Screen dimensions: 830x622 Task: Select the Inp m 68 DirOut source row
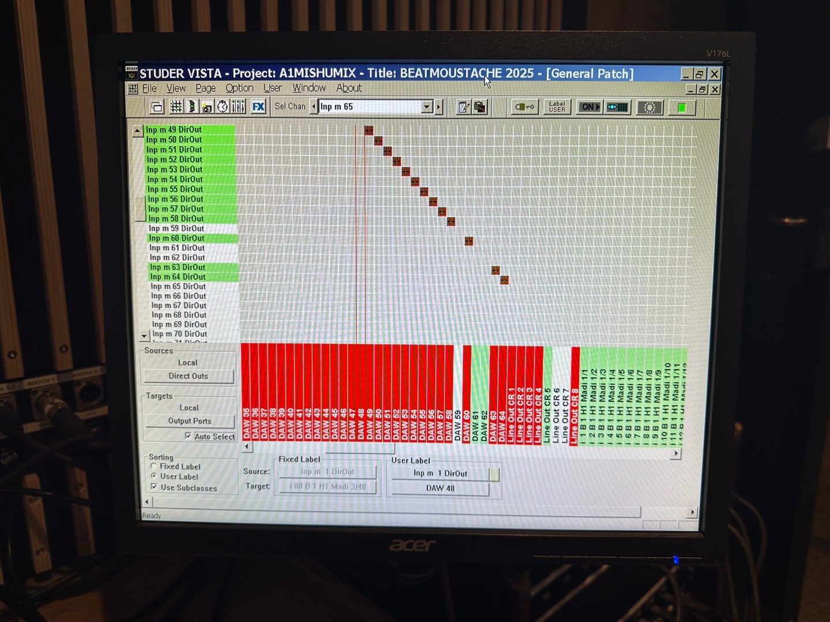coord(195,315)
